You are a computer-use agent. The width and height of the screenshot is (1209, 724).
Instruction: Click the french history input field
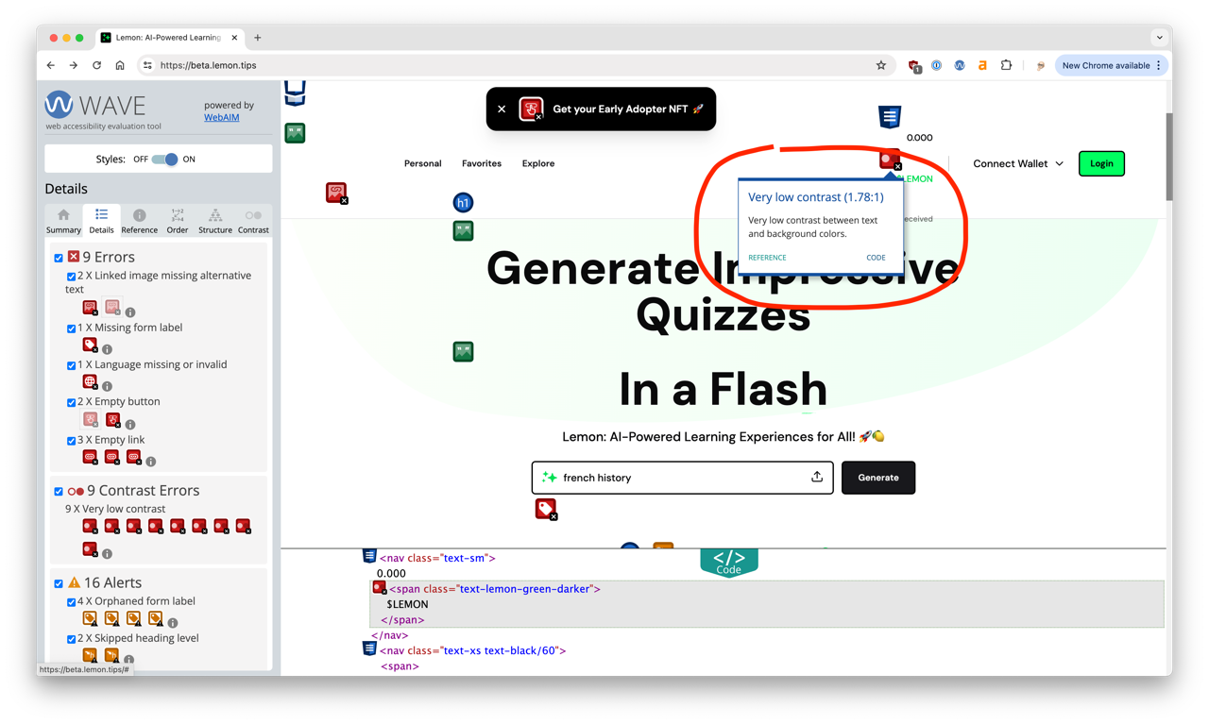pos(683,478)
